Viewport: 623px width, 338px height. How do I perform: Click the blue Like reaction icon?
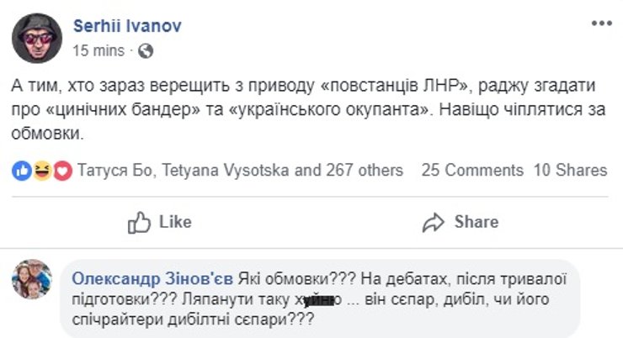coord(22,171)
